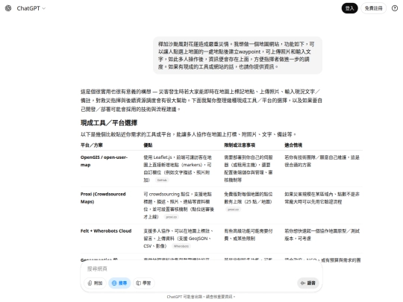This screenshot has width=403, height=302.
Task: Click the 平台/方案 column header
Action: 92,145
